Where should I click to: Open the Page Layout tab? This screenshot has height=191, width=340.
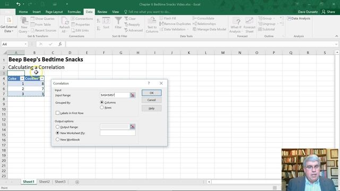[54, 12]
